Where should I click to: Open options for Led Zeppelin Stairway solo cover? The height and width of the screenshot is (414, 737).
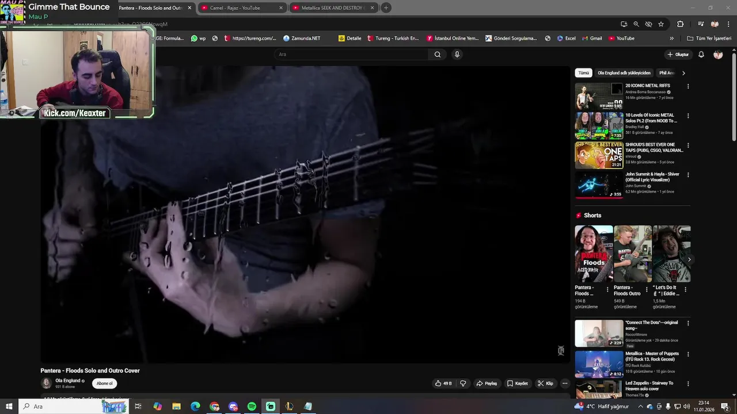click(x=687, y=384)
